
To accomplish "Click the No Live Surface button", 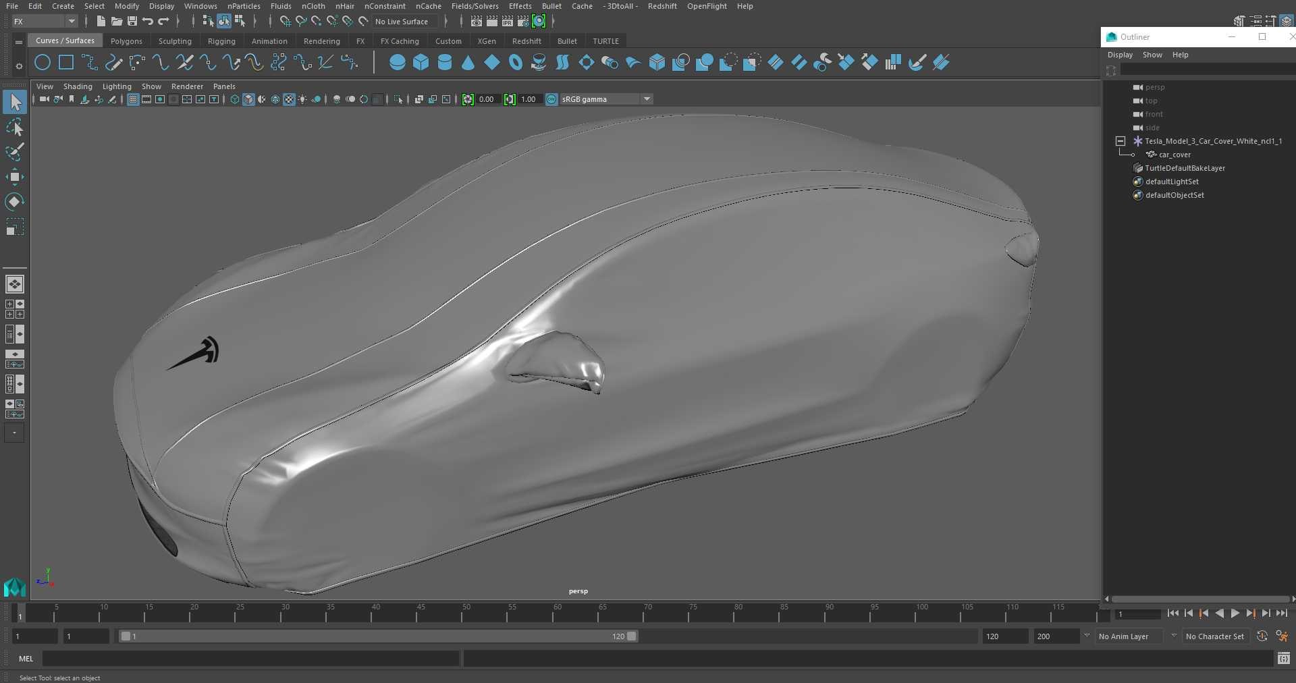I will (x=402, y=22).
